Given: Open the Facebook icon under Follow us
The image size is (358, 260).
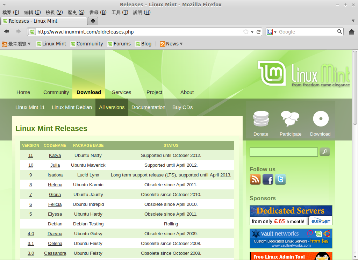Looking at the screenshot, I should coord(268,179).
